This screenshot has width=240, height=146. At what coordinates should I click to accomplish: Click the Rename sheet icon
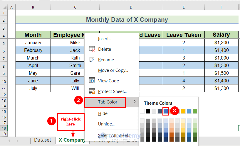(92, 60)
